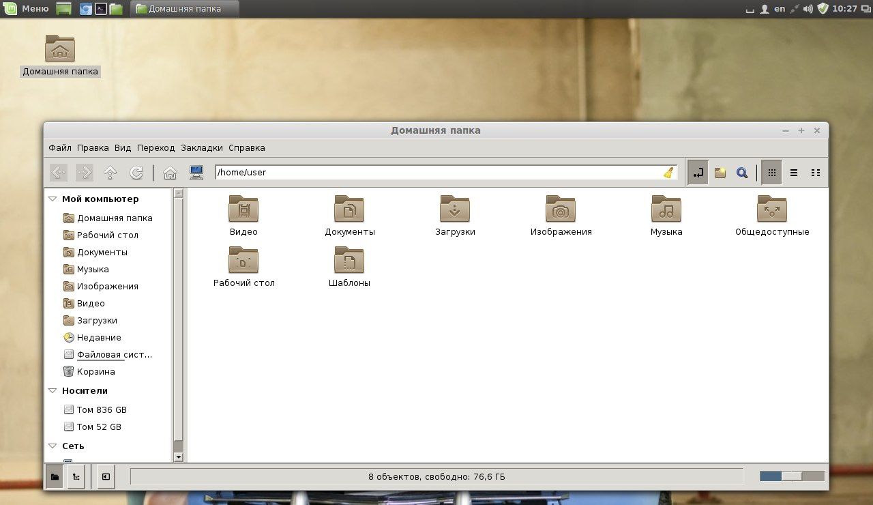Click the sidebar scrollbar down arrow
The height and width of the screenshot is (505, 873).
click(179, 457)
